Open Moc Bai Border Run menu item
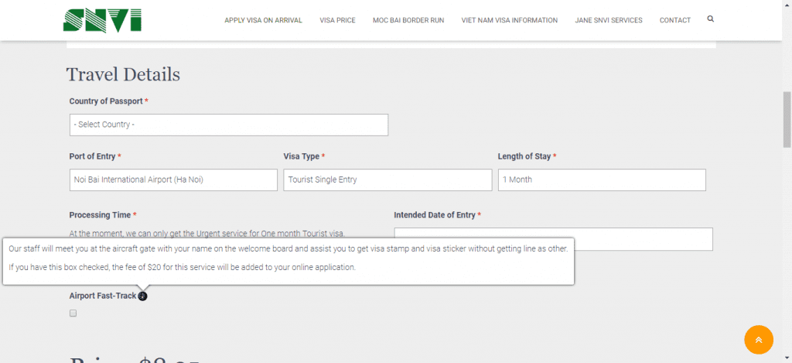The height and width of the screenshot is (363, 792). click(408, 20)
